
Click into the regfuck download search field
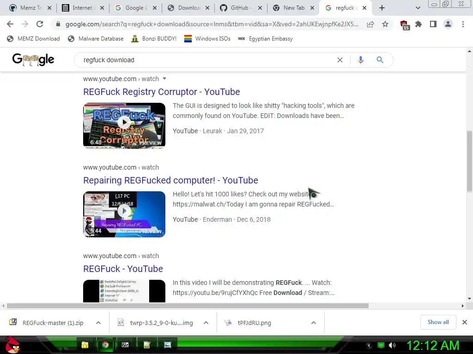(x=205, y=60)
